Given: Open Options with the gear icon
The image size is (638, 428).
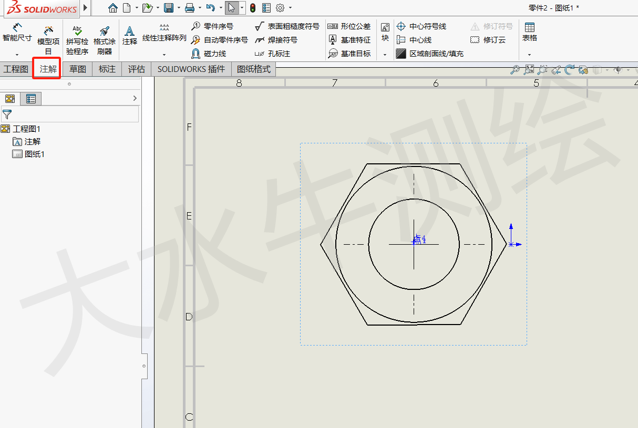Looking at the screenshot, I should (280, 8).
